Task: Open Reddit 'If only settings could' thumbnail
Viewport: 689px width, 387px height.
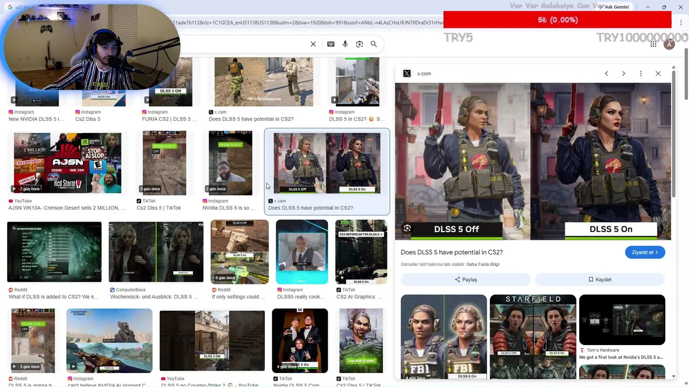Action: coord(240,252)
